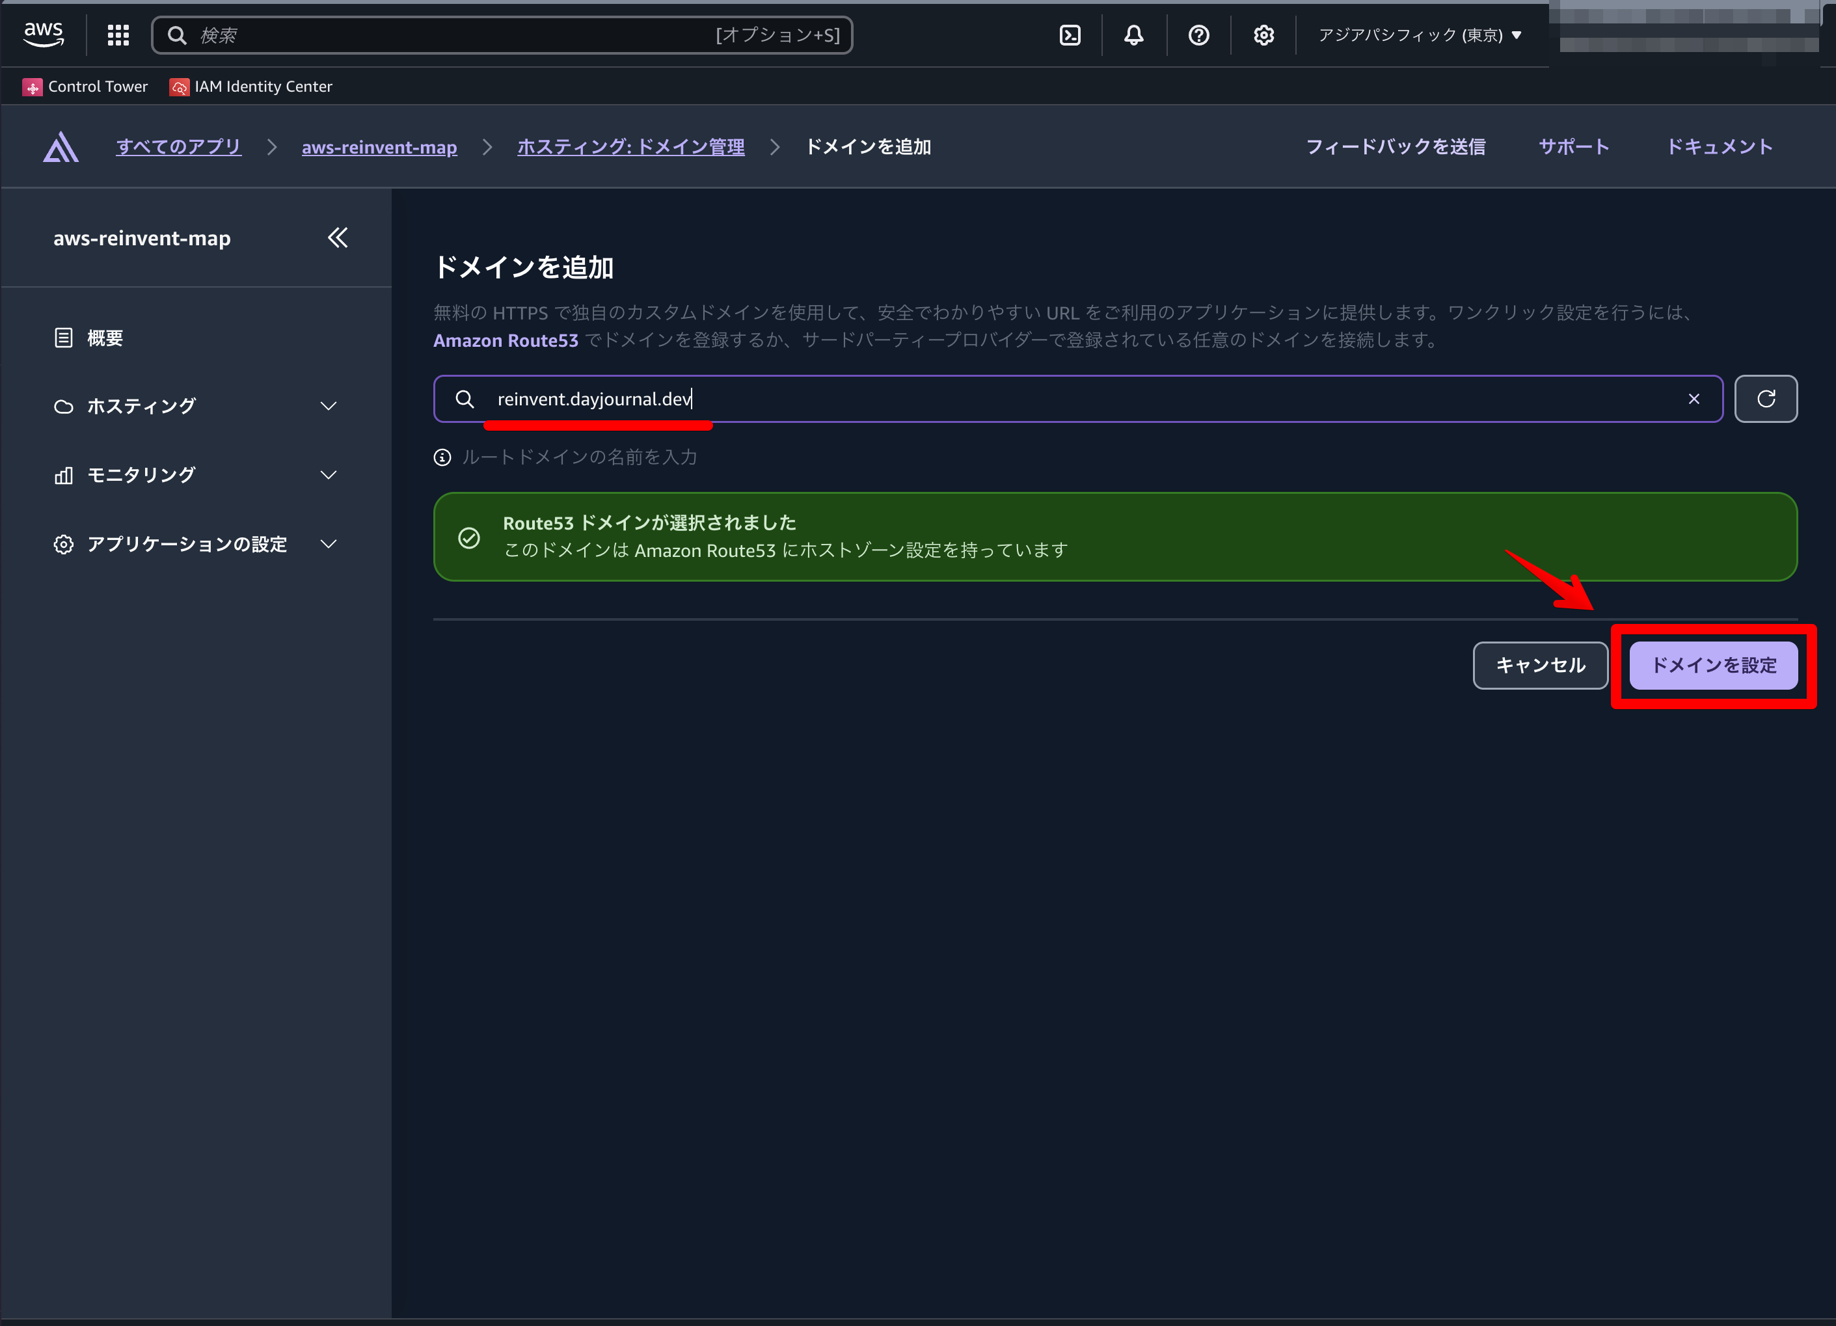Collapse the sidebar with double chevron

coord(338,238)
